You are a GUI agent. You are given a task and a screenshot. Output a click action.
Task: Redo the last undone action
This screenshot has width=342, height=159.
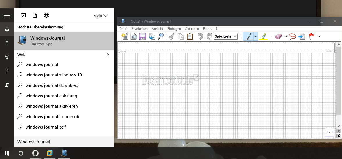(x=209, y=36)
